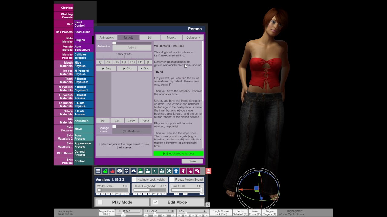Viewport: 387px width, 217px height.
Task: Open the Control tab
Action: (83, 161)
